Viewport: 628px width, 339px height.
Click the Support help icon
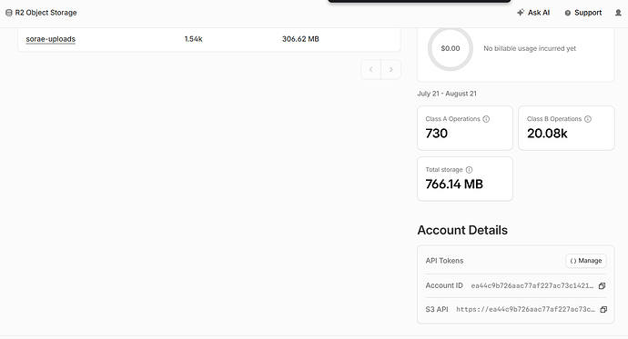coord(568,14)
